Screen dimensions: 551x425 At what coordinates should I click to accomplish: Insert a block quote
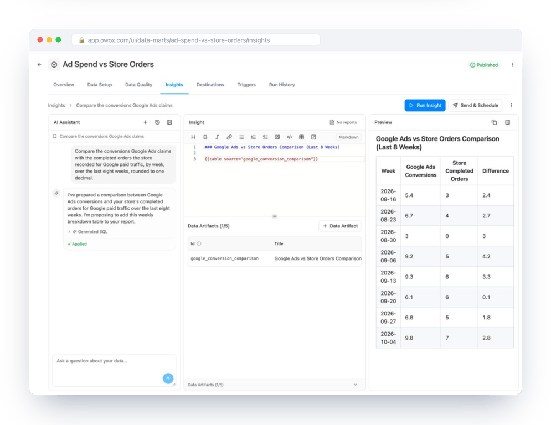point(277,137)
